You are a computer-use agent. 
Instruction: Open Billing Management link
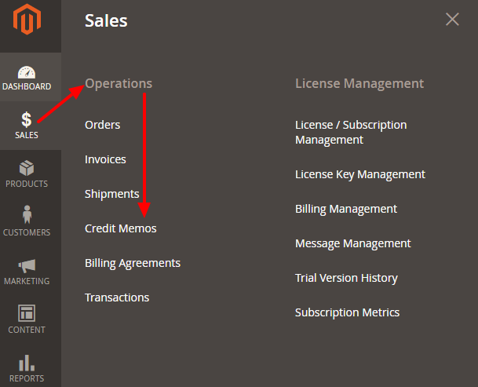point(346,209)
